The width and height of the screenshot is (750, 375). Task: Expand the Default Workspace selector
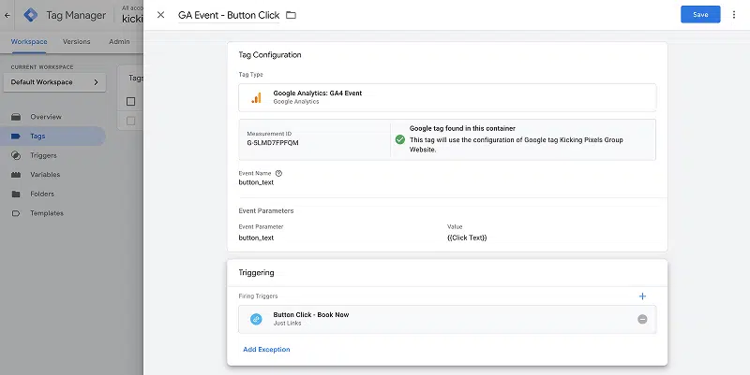(54, 82)
